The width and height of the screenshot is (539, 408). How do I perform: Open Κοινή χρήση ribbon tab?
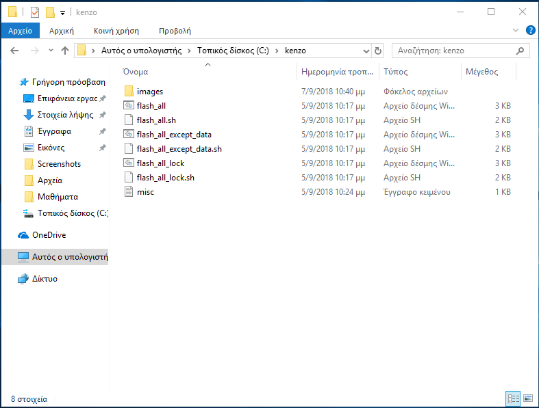click(118, 31)
